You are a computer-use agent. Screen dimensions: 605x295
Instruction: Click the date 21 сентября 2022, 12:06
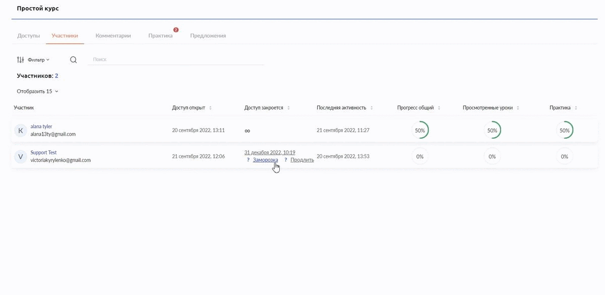pos(198,156)
